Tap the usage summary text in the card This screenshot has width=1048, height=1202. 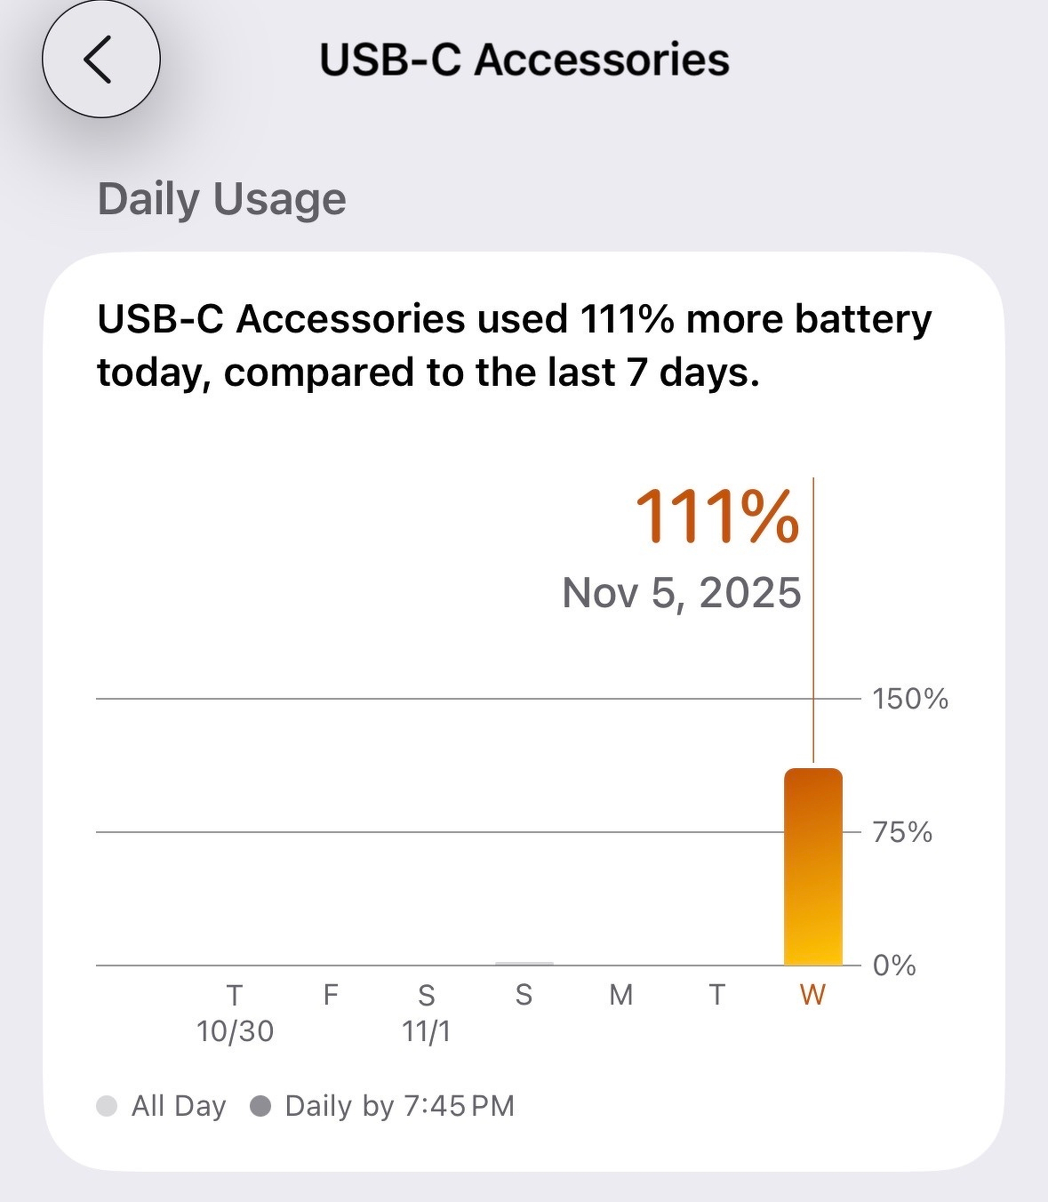(x=514, y=346)
